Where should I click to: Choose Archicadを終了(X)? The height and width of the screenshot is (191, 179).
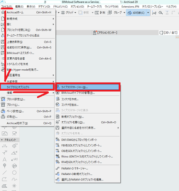[28, 123]
